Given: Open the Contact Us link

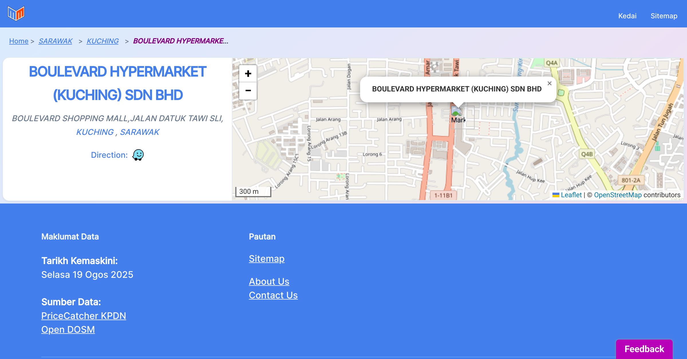Looking at the screenshot, I should [273, 295].
